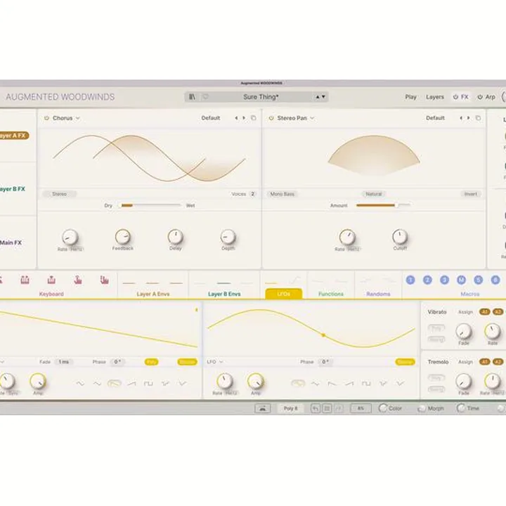The height and width of the screenshot is (506, 506).
Task: Go to next Stereo Pan preset arrow
Action: click(469, 118)
